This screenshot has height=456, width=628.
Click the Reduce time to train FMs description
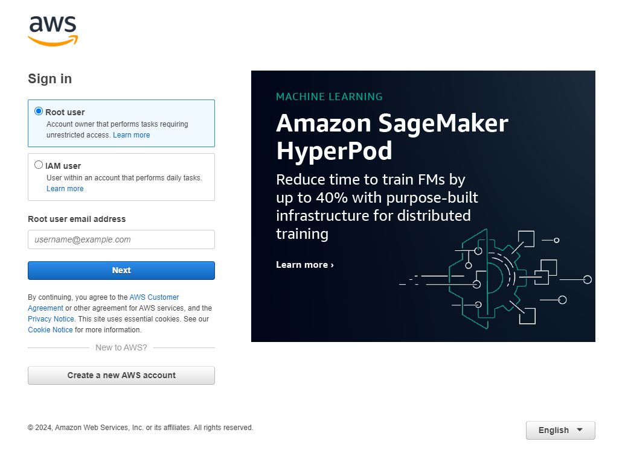click(377, 207)
